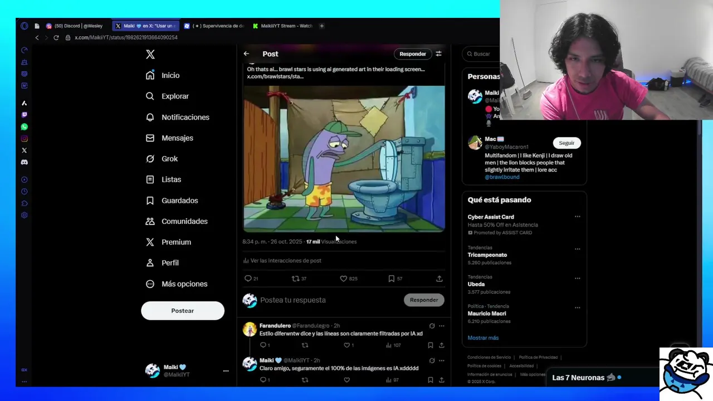
Task: Open Notificaciones in X navigation
Action: click(x=178, y=117)
